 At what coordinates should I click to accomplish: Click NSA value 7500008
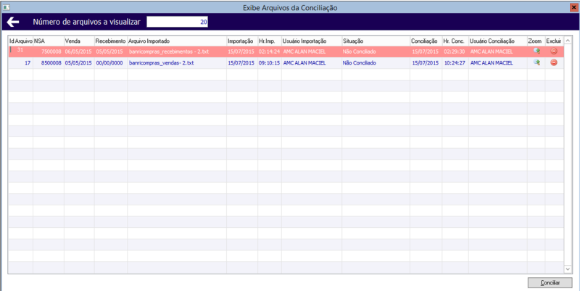pyautogui.click(x=51, y=52)
